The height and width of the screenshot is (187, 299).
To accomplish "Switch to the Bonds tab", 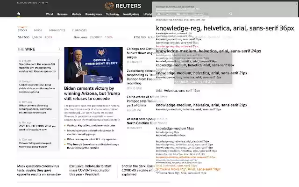I will pos(38,30).
